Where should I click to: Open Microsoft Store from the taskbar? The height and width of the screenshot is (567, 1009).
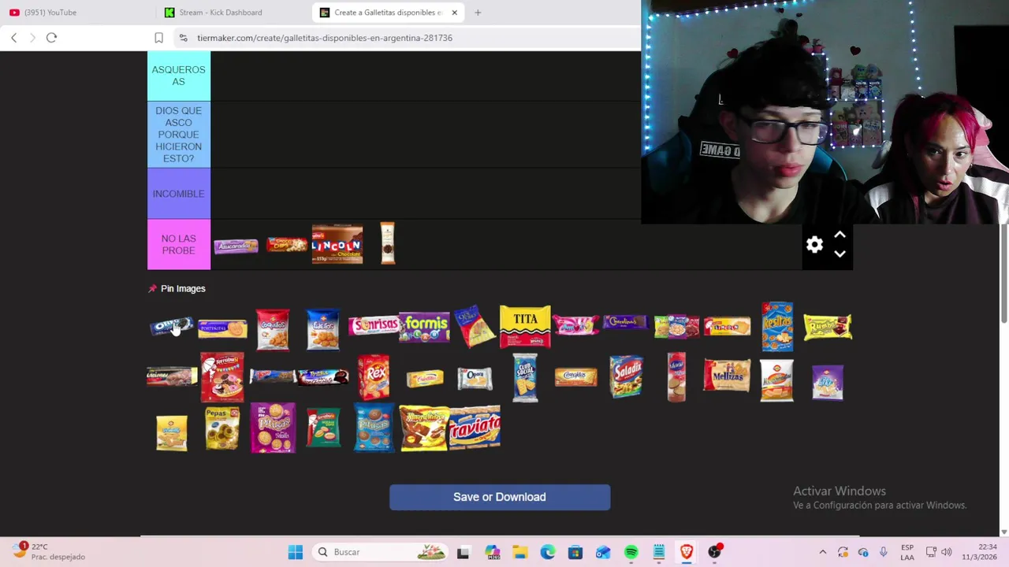click(x=575, y=552)
